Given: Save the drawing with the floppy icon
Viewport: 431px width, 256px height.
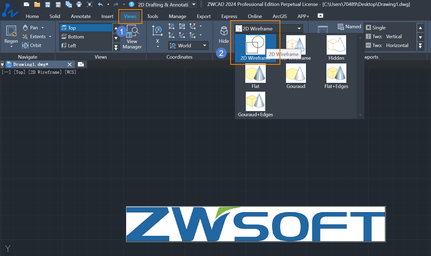Looking at the screenshot, I should (x=48, y=4).
